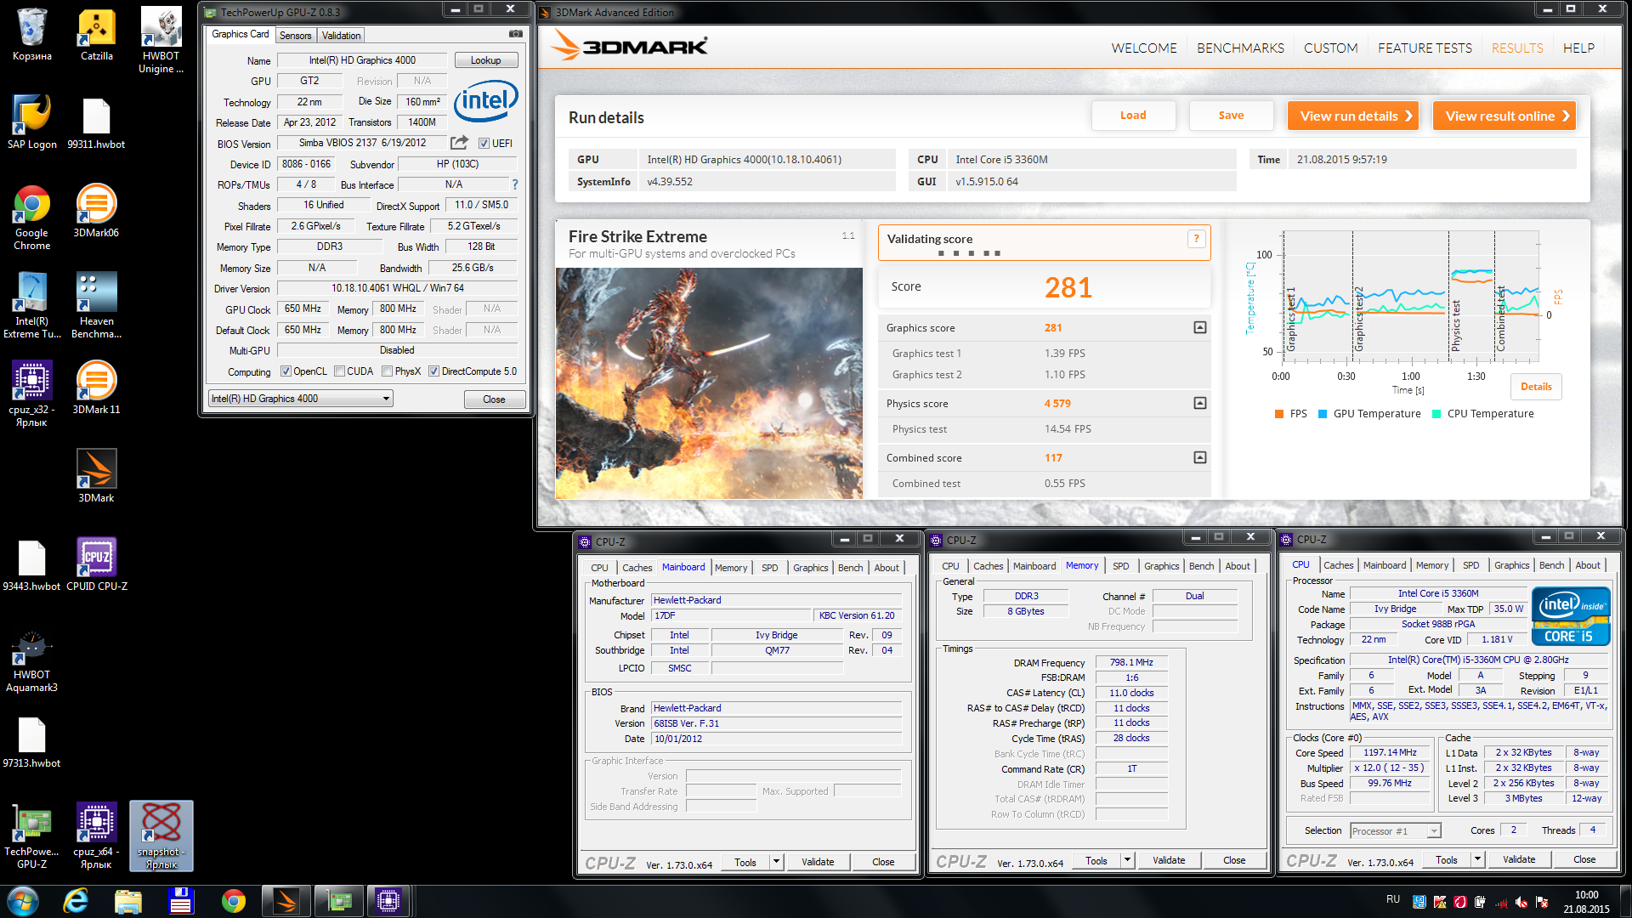Image resolution: width=1632 pixels, height=918 pixels.
Task: Launch the Google Chrome desktop shortcut
Action: point(31,217)
